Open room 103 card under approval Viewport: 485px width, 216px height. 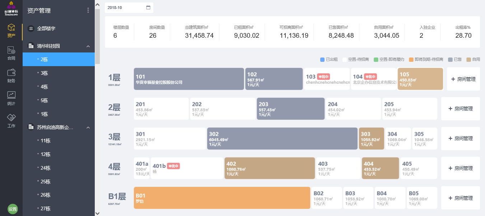(327, 79)
